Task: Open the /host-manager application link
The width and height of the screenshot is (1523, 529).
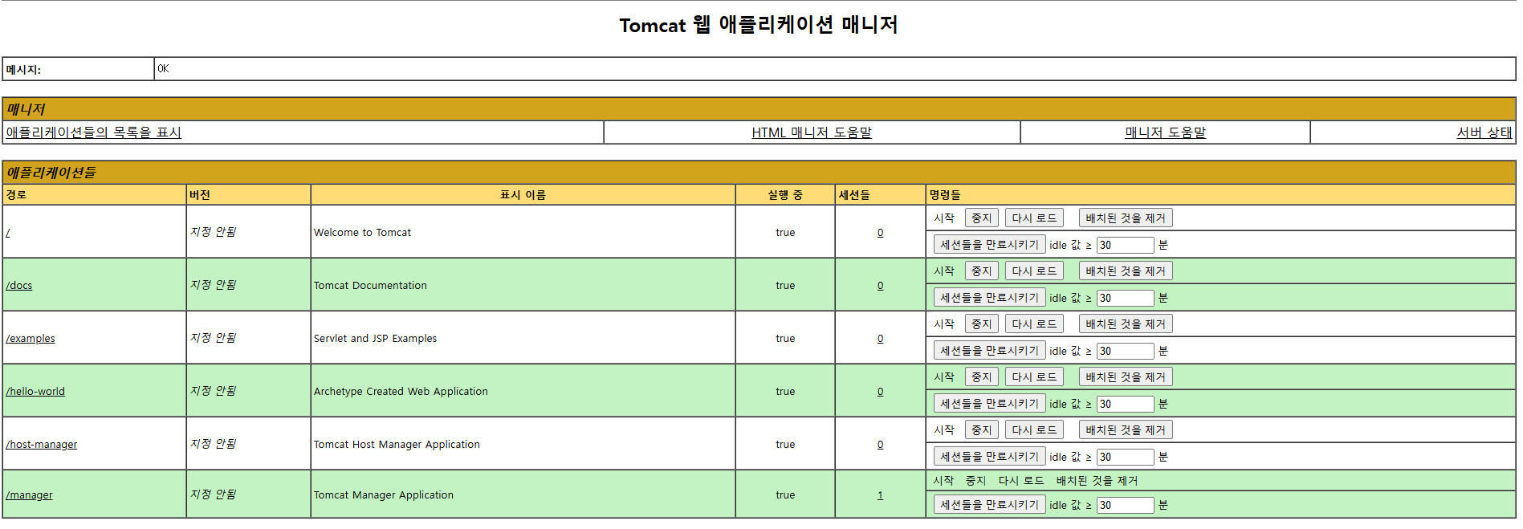Action: (x=42, y=445)
